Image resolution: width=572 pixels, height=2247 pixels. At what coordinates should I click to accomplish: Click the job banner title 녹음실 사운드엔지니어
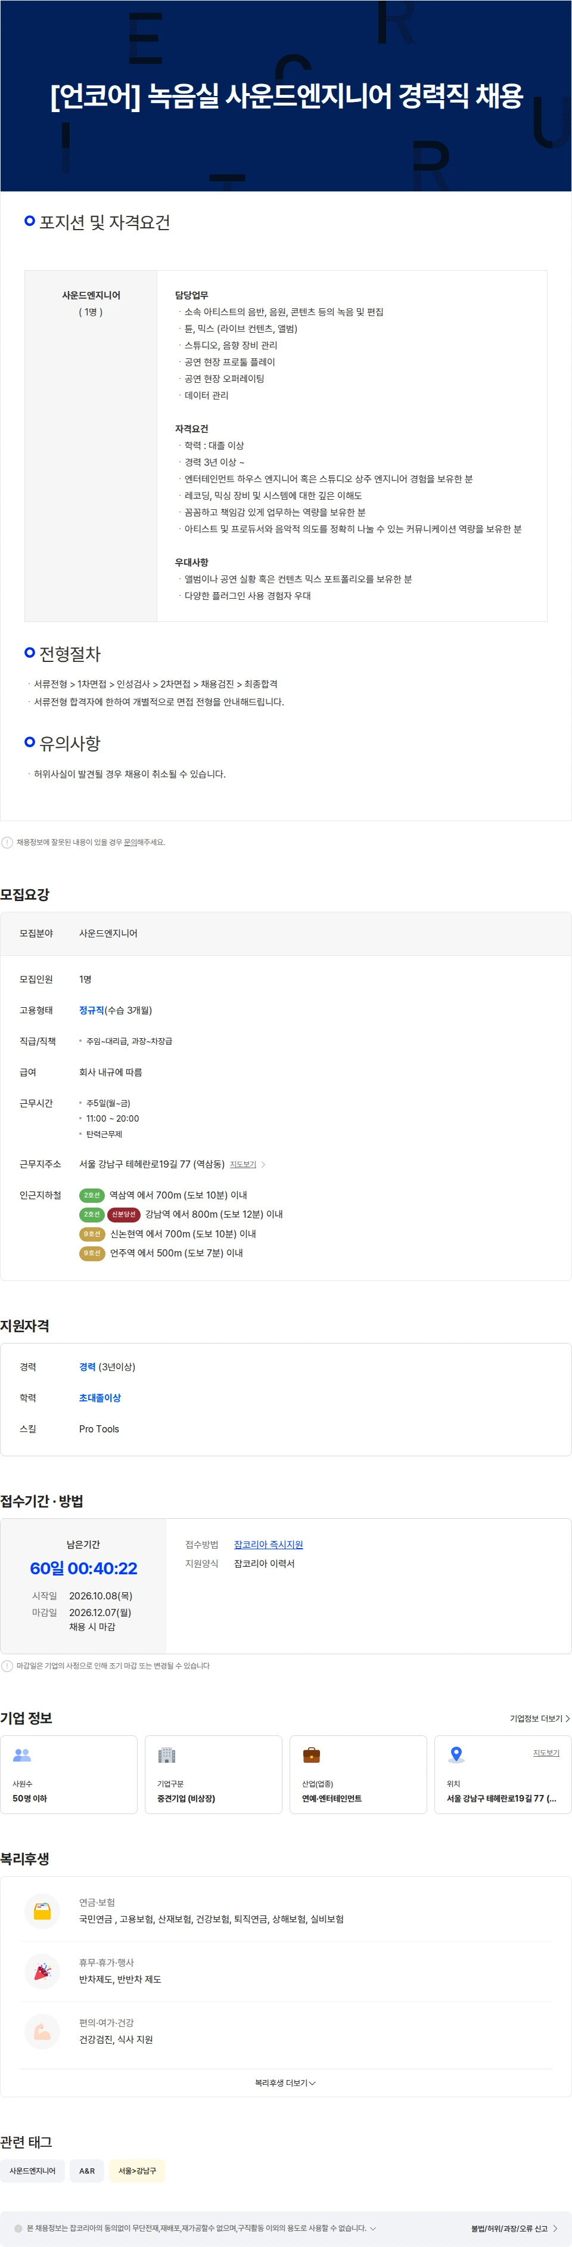pos(286,95)
